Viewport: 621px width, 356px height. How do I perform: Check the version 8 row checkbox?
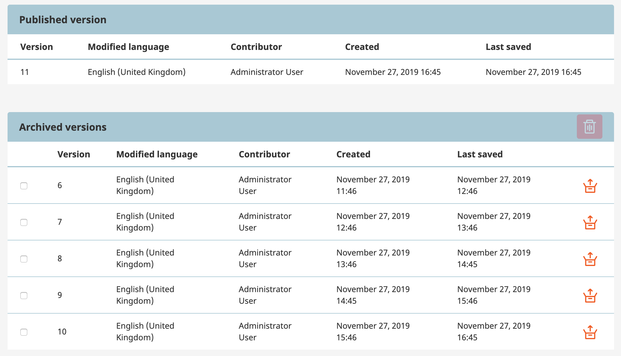pyautogui.click(x=24, y=259)
